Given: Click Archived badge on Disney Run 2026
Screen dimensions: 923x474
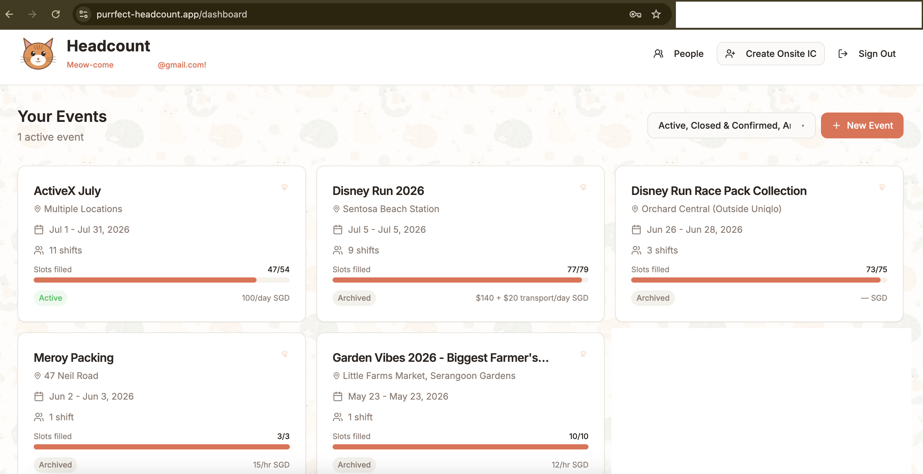Looking at the screenshot, I should pyautogui.click(x=354, y=298).
